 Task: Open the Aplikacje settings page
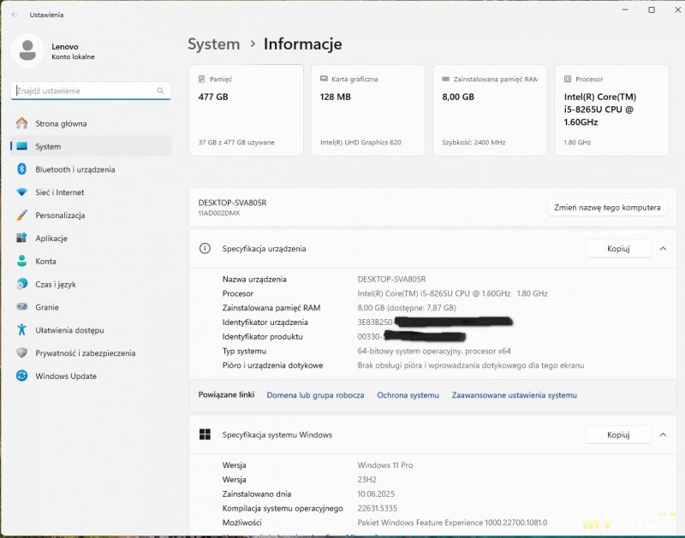[91, 239]
